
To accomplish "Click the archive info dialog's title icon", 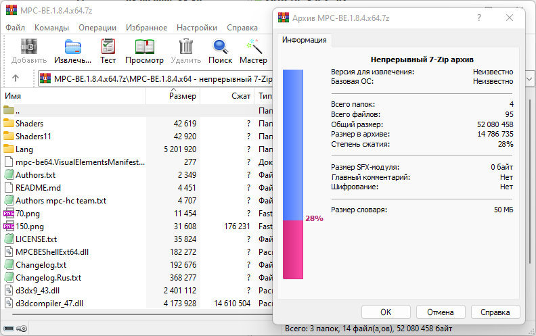I will [x=284, y=18].
